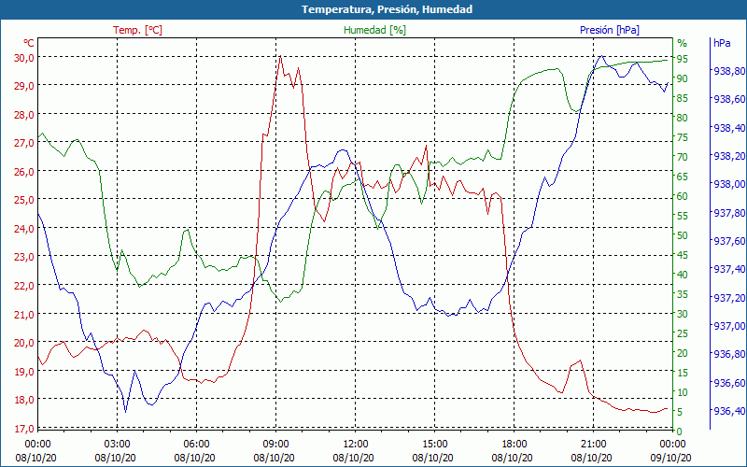Click the "70" humidity axis tick

683,157
